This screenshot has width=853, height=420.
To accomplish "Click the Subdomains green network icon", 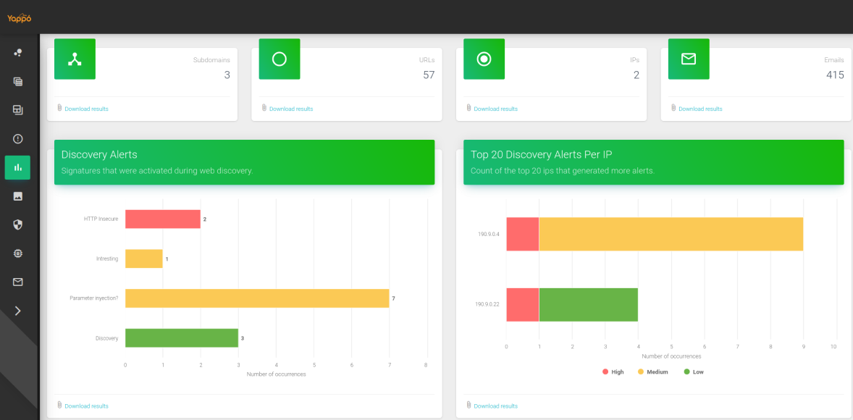I will 75,59.
